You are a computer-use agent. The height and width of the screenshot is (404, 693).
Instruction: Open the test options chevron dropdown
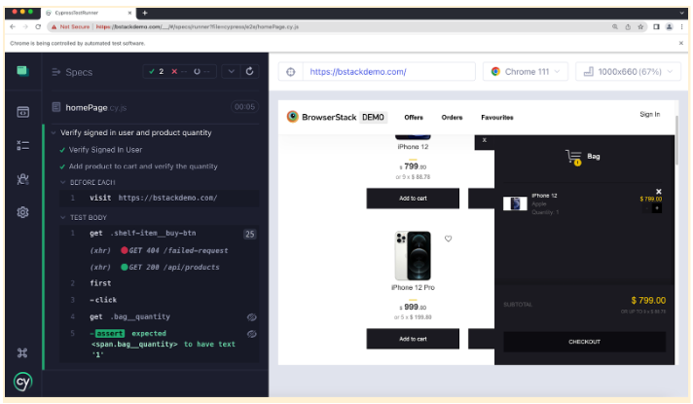coord(231,71)
